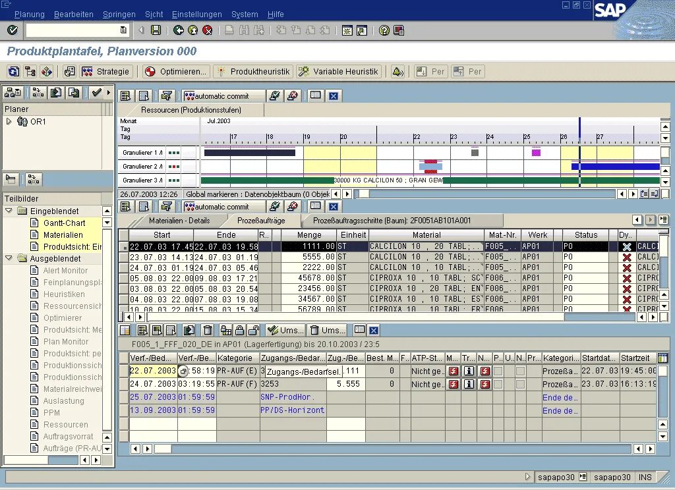Click the column configuration icon at table corner
Image resolution: width=675 pixels, height=490 pixels.
click(x=663, y=358)
